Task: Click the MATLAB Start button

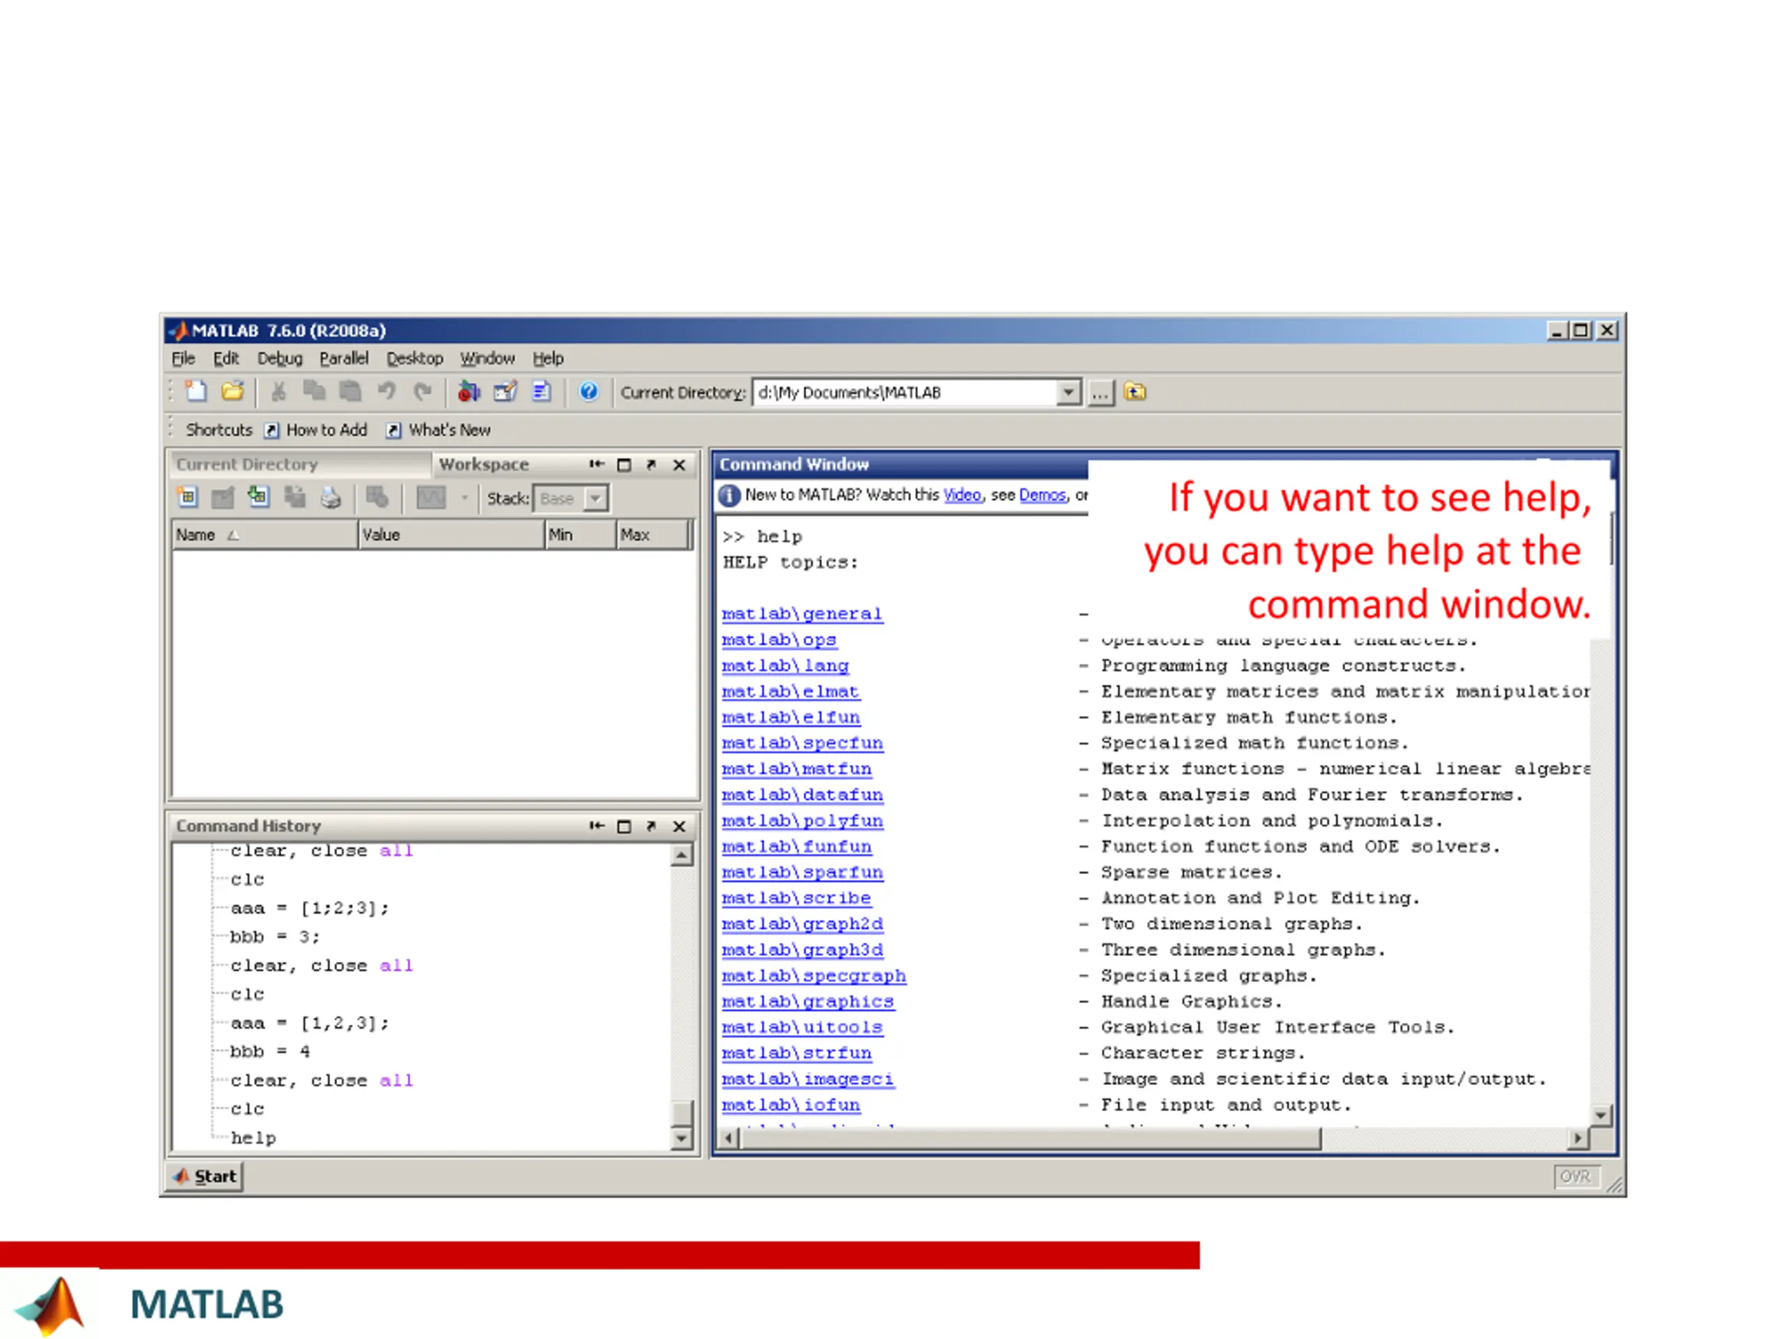Action: click(205, 1177)
